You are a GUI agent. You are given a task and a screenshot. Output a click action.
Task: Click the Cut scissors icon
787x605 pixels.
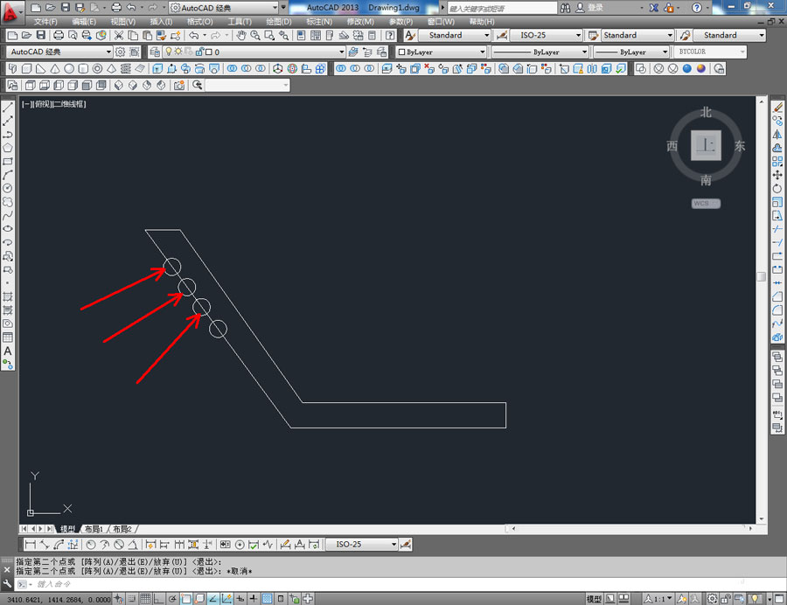(119, 35)
